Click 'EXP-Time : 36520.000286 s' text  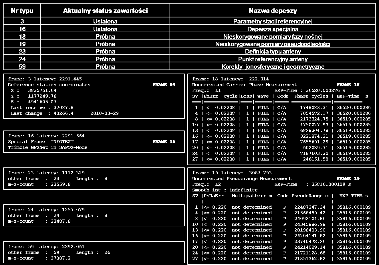(x=310, y=90)
